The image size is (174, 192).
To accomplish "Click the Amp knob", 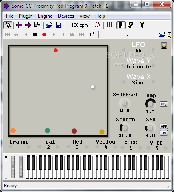I will coord(150,104).
